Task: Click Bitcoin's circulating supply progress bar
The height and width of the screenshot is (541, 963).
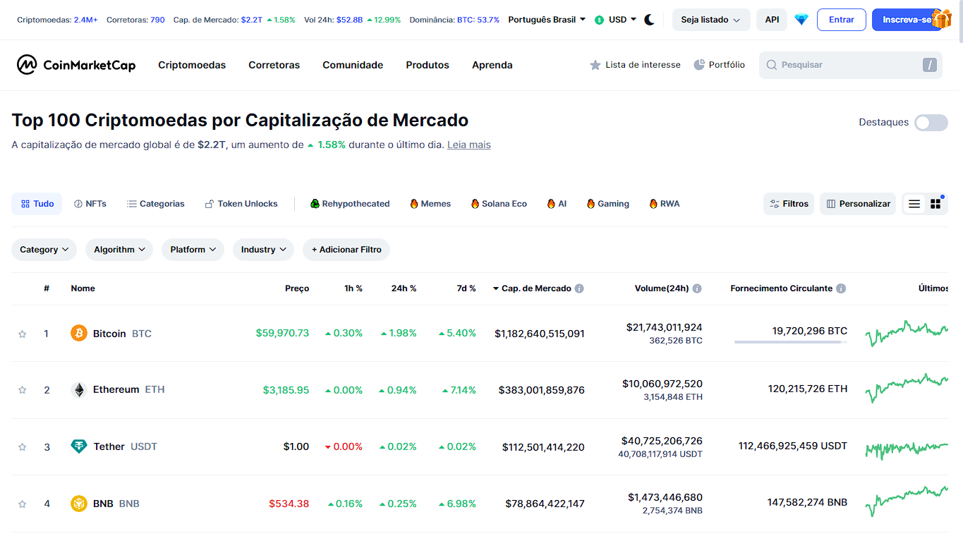Action: tap(791, 344)
